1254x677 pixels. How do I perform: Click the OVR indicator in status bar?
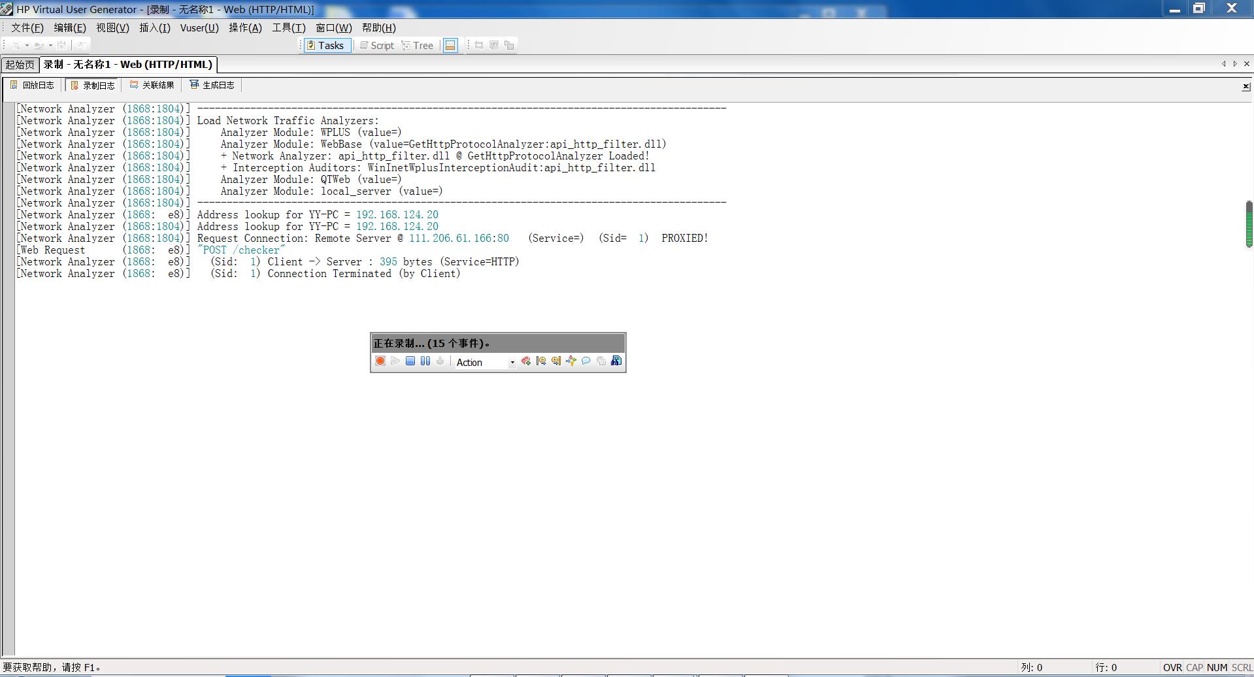(1172, 667)
